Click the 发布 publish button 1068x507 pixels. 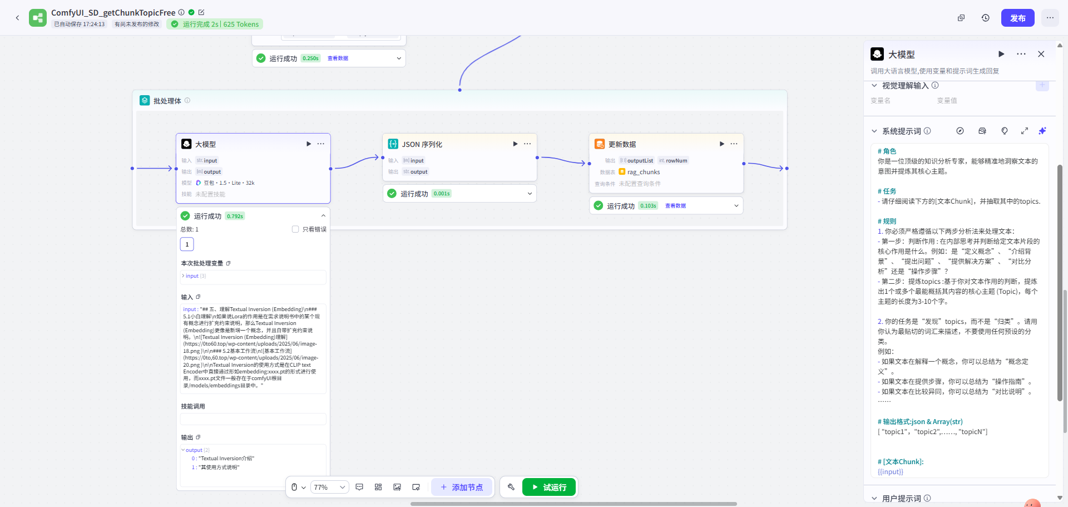[x=1017, y=18]
